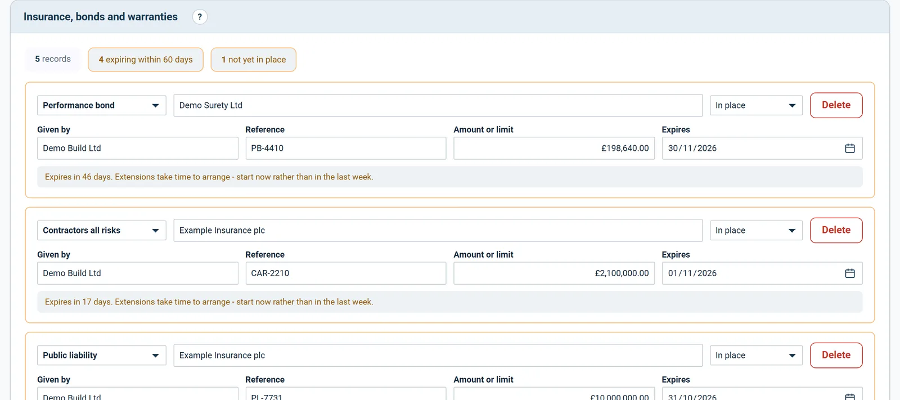Click the Expires in 46 days warning
This screenshot has width=900, height=400.
[x=450, y=177]
